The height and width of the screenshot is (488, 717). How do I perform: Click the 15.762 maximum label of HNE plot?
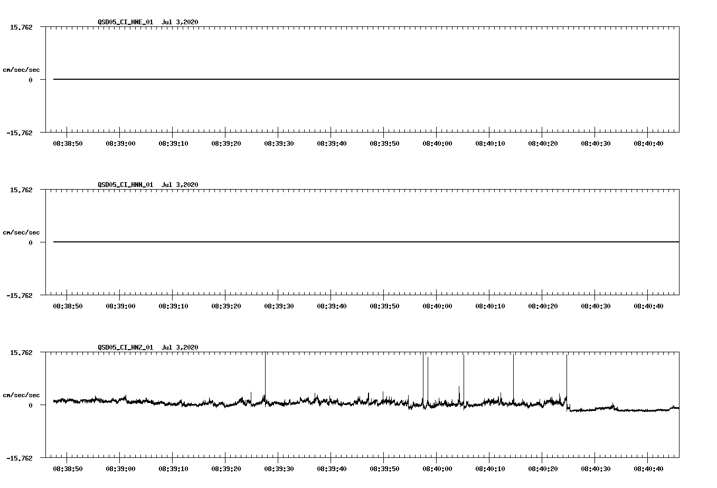[21, 27]
